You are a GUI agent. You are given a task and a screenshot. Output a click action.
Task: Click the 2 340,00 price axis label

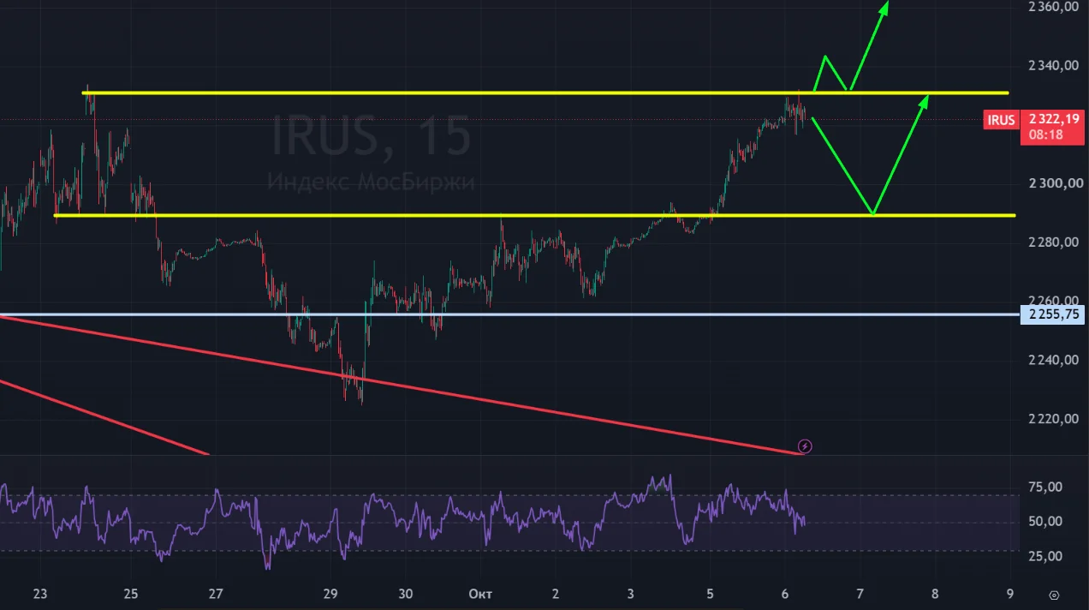click(1052, 66)
